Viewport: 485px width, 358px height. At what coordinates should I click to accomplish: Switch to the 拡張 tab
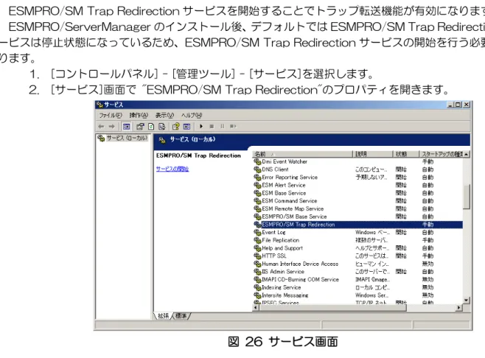click(163, 316)
